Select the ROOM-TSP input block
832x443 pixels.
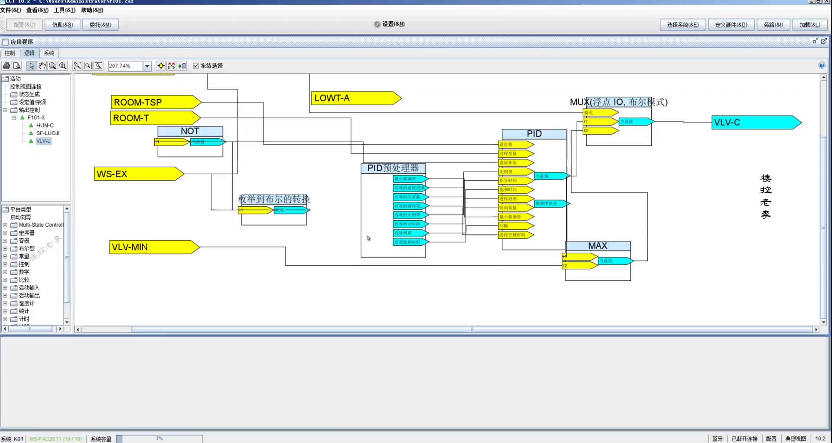point(156,102)
